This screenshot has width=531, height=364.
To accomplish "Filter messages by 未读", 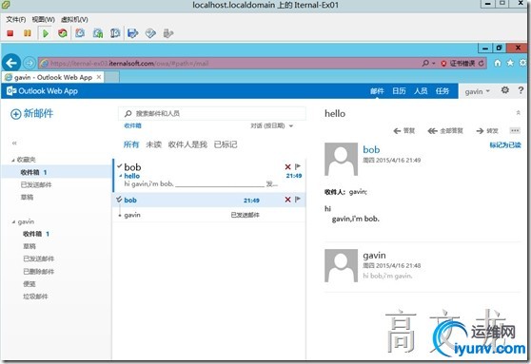I will (153, 144).
